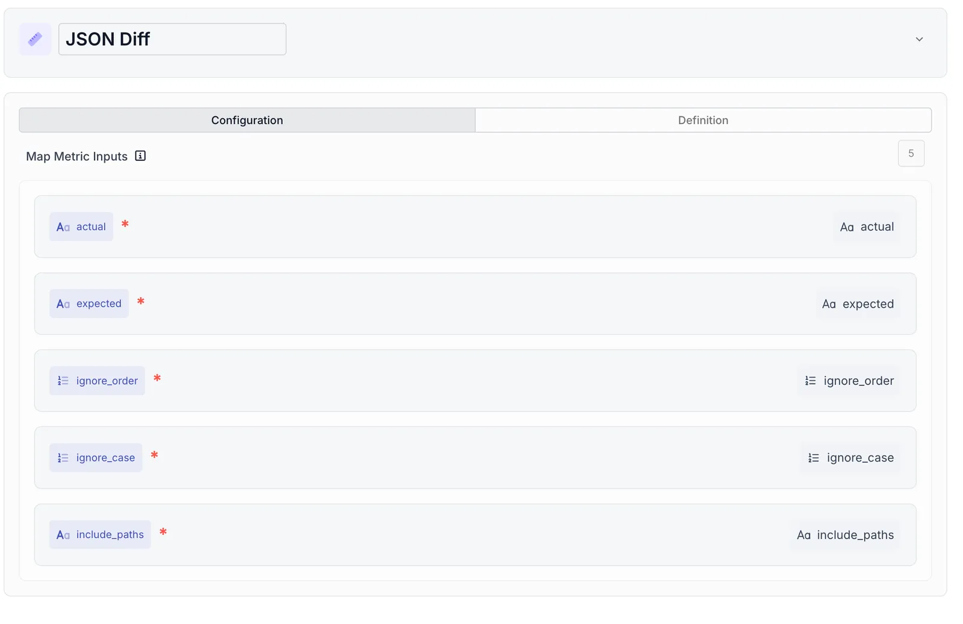Image resolution: width=963 pixels, height=624 pixels.
Task: Switch to the Configuration tab
Action: [x=247, y=120]
